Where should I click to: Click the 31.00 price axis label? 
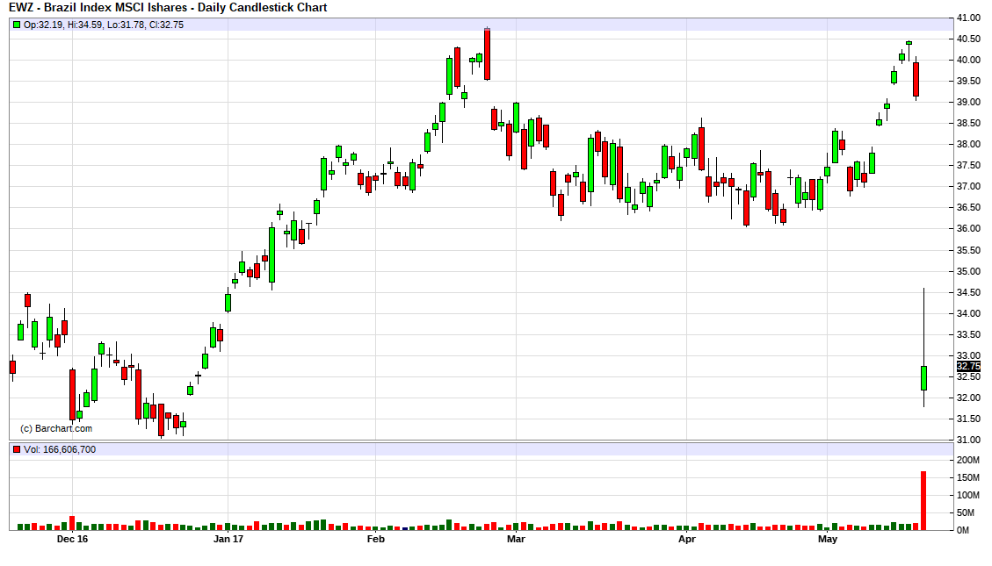coord(968,441)
